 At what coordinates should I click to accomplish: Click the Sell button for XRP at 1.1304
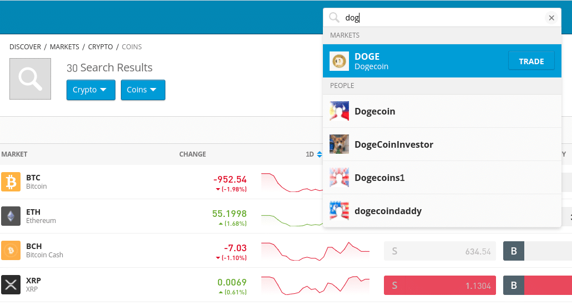coord(440,286)
